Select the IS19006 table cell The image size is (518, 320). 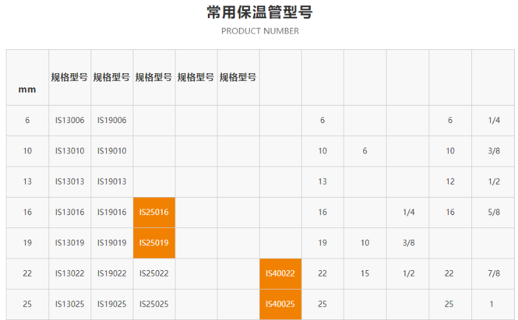111,120
